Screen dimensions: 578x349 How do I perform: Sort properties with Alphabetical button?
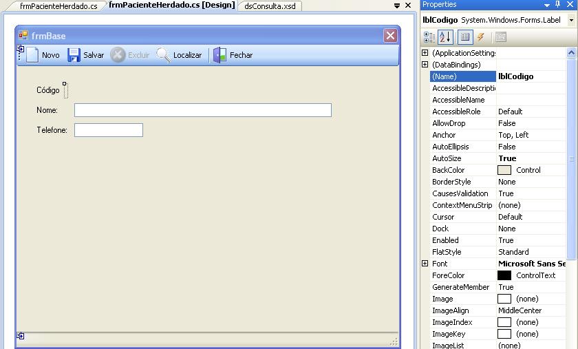pyautogui.click(x=445, y=37)
